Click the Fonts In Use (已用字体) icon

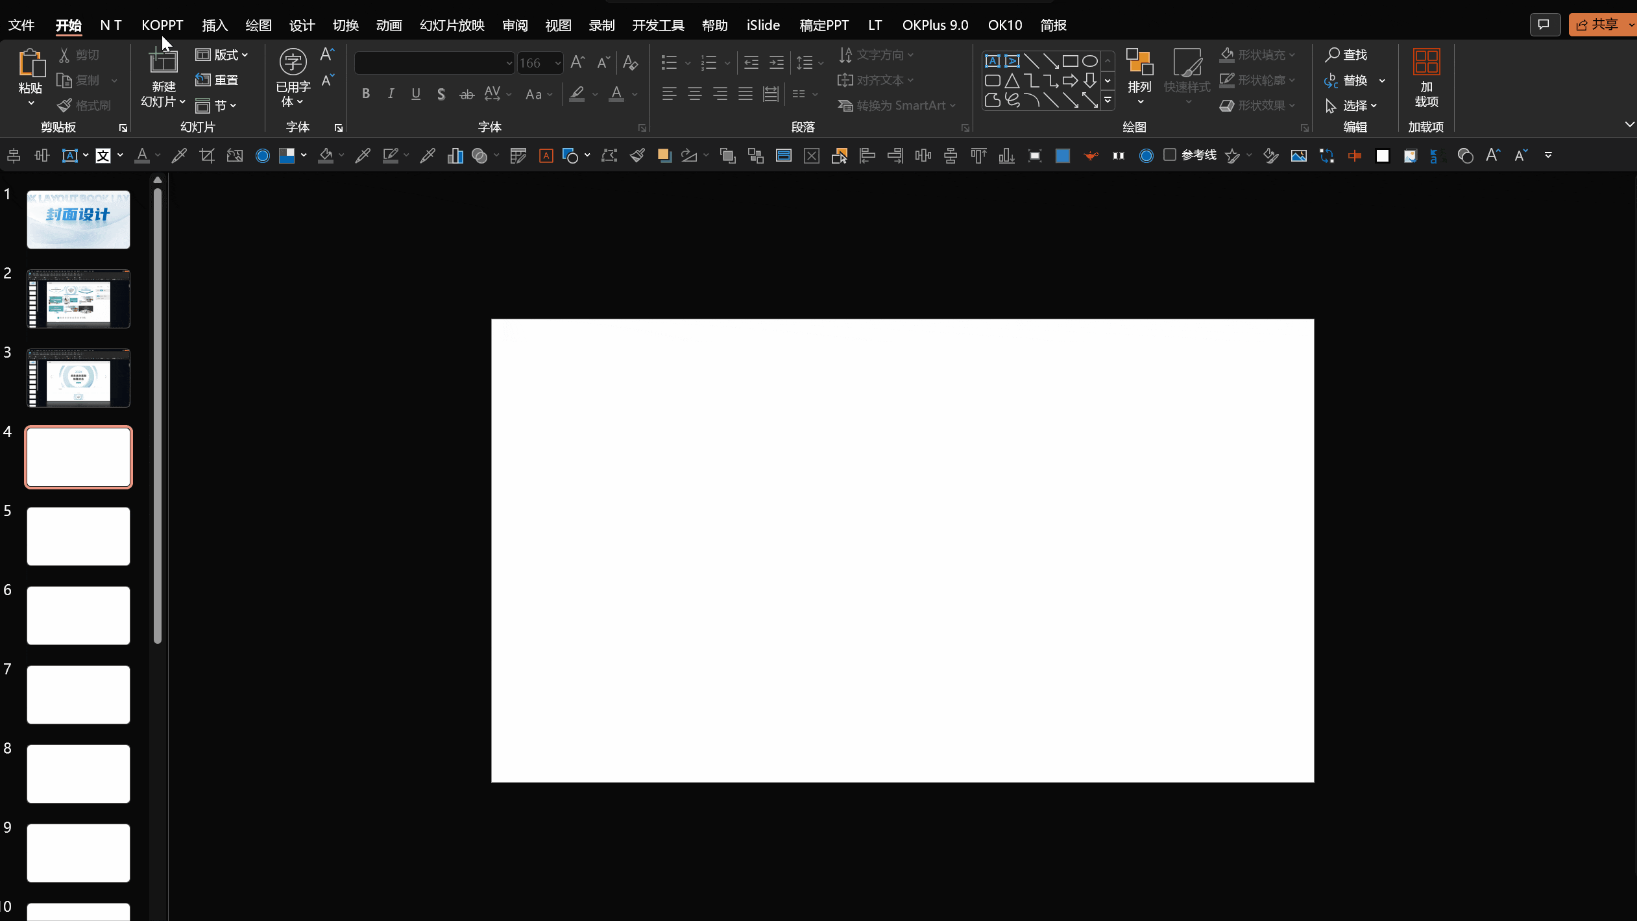pos(293,62)
